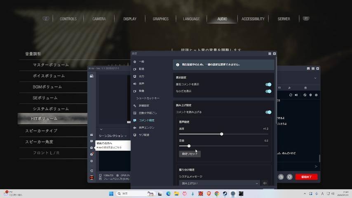The height and width of the screenshot is (198, 352).
Task: Select コメント設定 settings category
Action: (x=146, y=120)
